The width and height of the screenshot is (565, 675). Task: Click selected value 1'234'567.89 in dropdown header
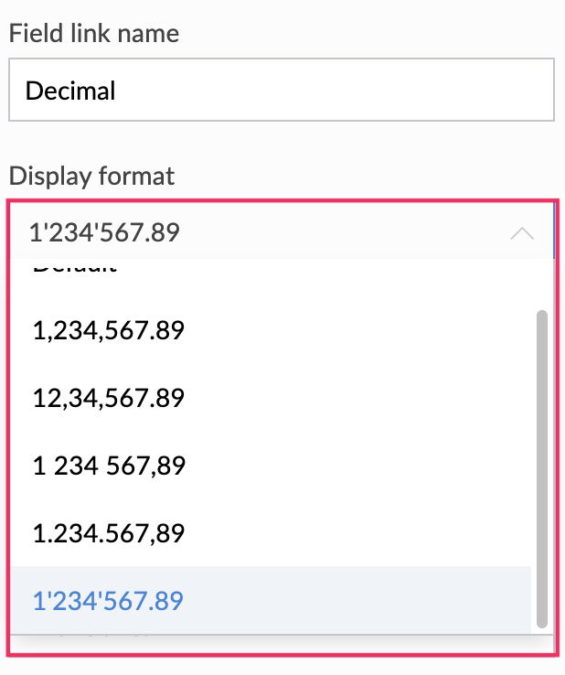pos(104,233)
